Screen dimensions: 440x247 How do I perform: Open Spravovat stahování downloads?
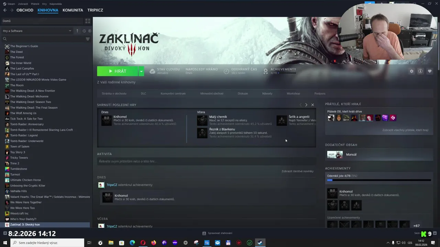(x=217, y=233)
